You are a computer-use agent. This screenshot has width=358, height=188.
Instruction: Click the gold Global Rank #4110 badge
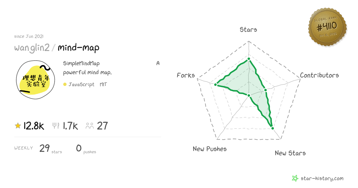328,27
